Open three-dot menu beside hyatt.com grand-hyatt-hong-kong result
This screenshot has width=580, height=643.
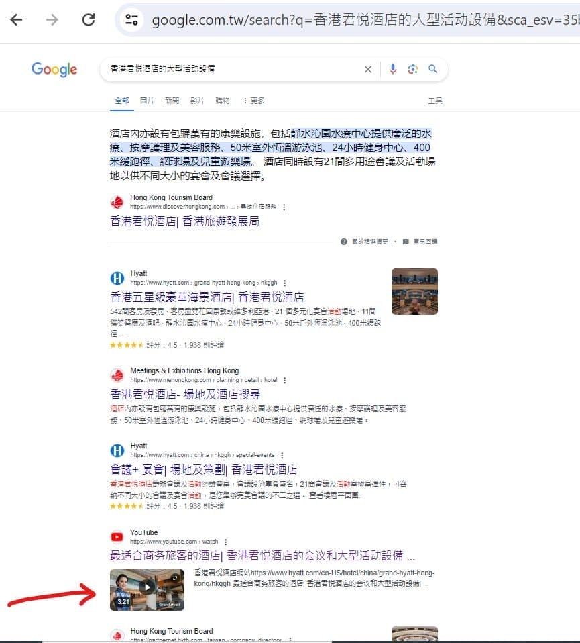(284, 283)
